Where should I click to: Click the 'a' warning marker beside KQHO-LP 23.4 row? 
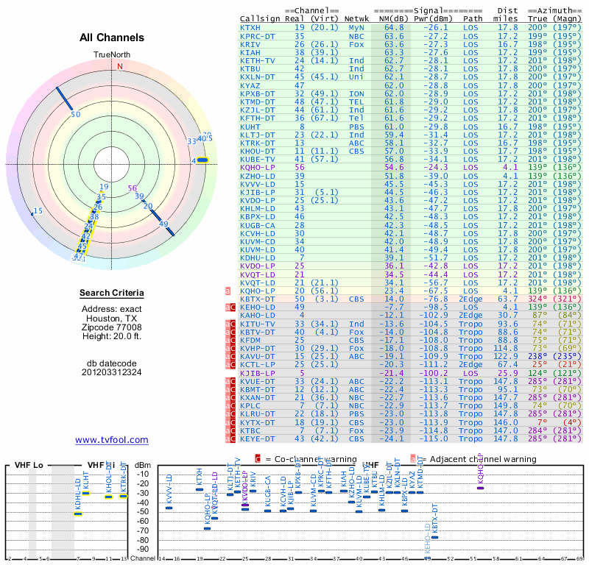click(228, 291)
